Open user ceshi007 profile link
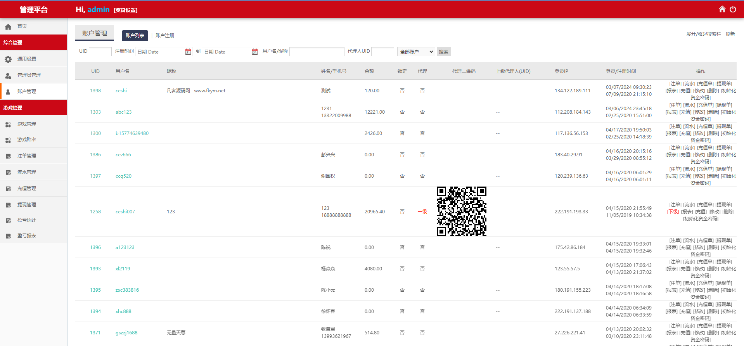 click(x=125, y=212)
